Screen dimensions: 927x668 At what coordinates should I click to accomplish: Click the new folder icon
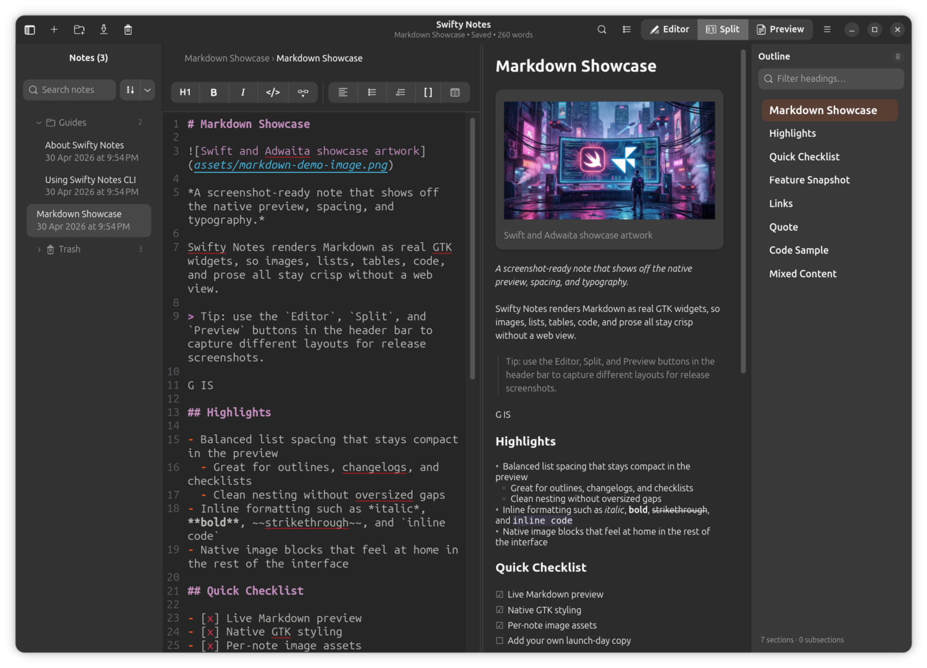tap(79, 30)
